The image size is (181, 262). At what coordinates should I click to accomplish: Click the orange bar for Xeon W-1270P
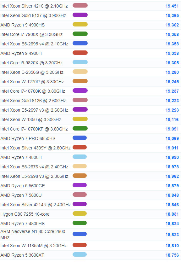point(80,81)
